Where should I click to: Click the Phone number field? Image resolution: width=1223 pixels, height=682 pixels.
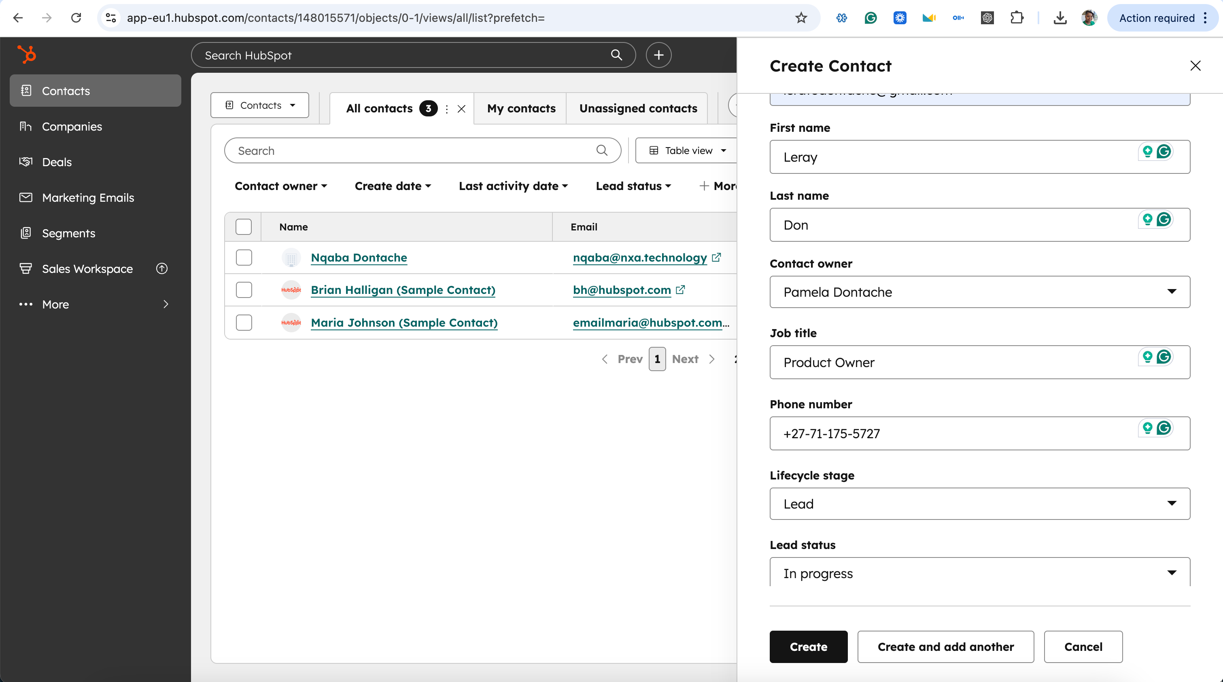979,433
